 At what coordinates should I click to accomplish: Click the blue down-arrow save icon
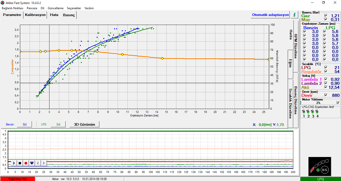[x=32, y=163]
